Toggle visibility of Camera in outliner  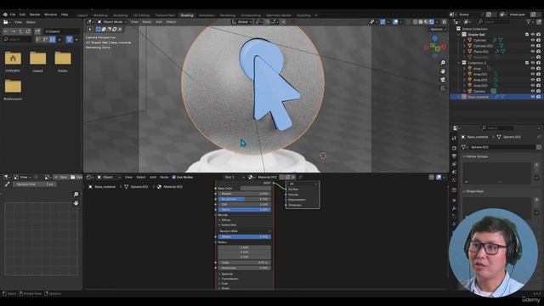[533, 91]
